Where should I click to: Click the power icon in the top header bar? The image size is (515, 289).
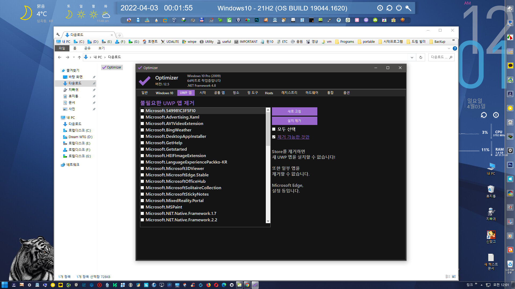pyautogui.click(x=399, y=8)
